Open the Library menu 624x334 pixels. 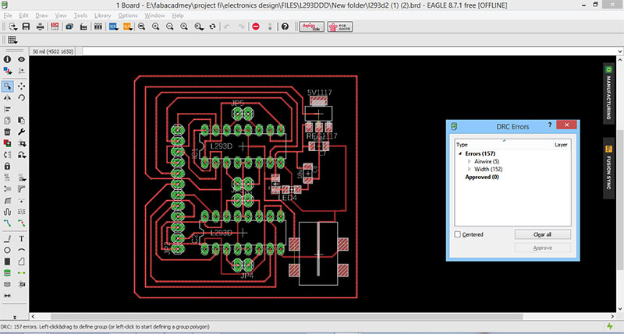(102, 15)
